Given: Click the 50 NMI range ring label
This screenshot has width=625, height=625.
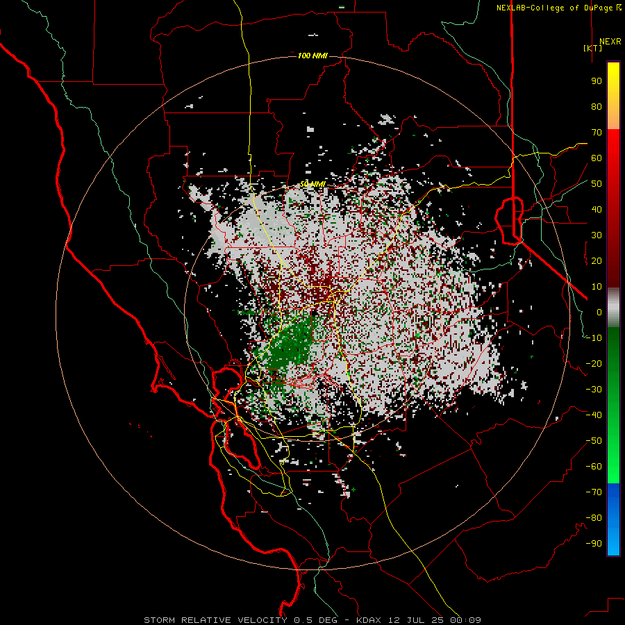Looking at the screenshot, I should [312, 184].
